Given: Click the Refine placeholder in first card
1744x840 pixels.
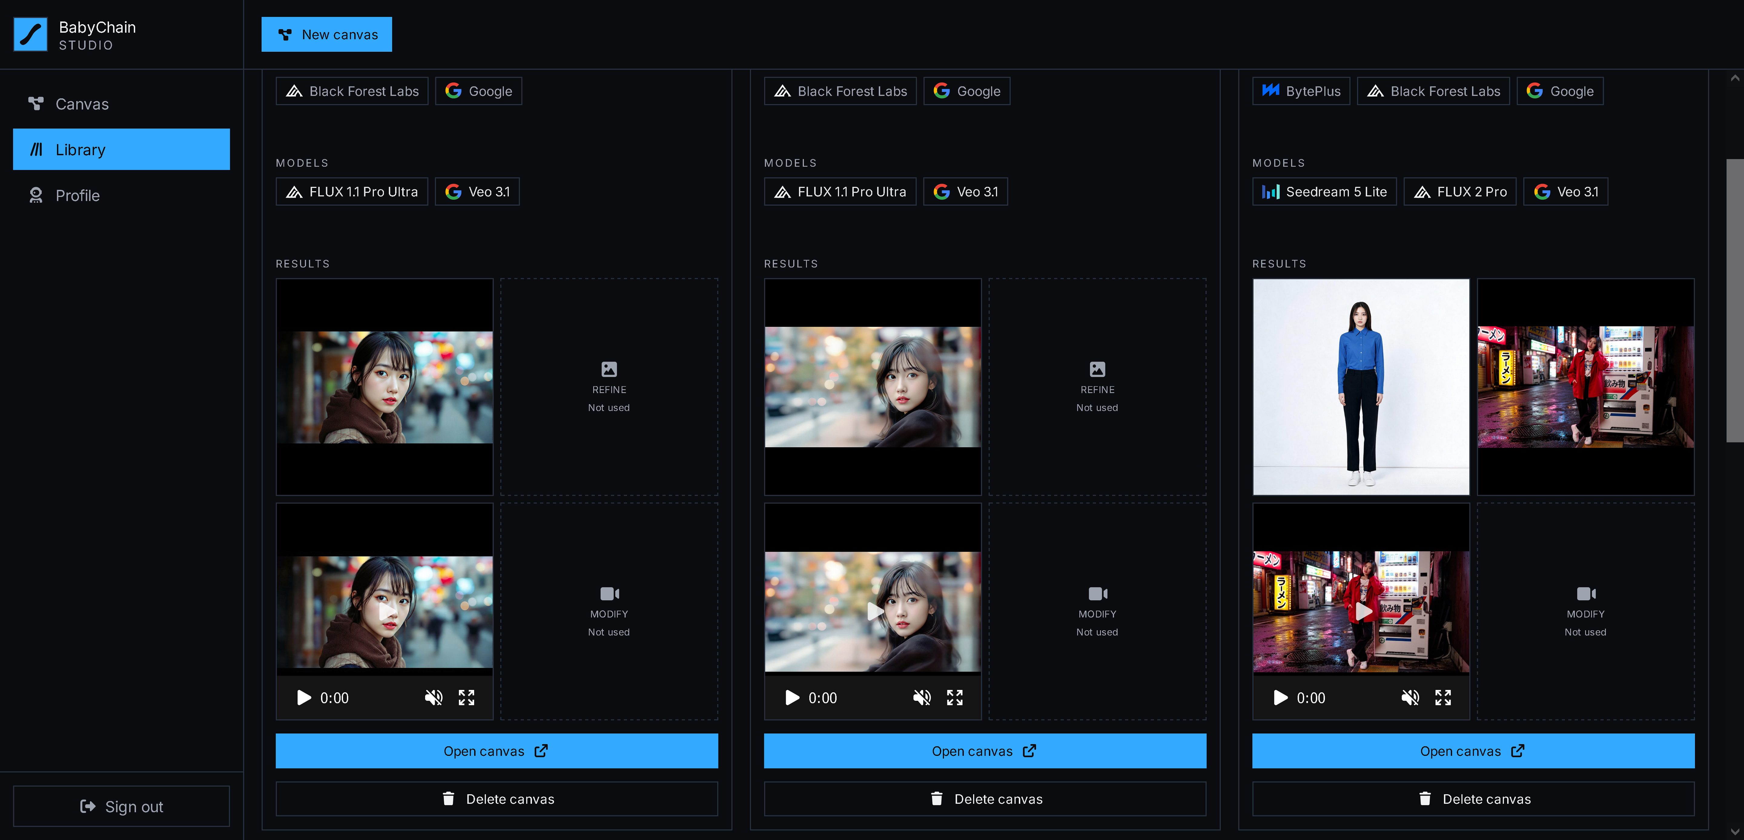Looking at the screenshot, I should pos(609,387).
